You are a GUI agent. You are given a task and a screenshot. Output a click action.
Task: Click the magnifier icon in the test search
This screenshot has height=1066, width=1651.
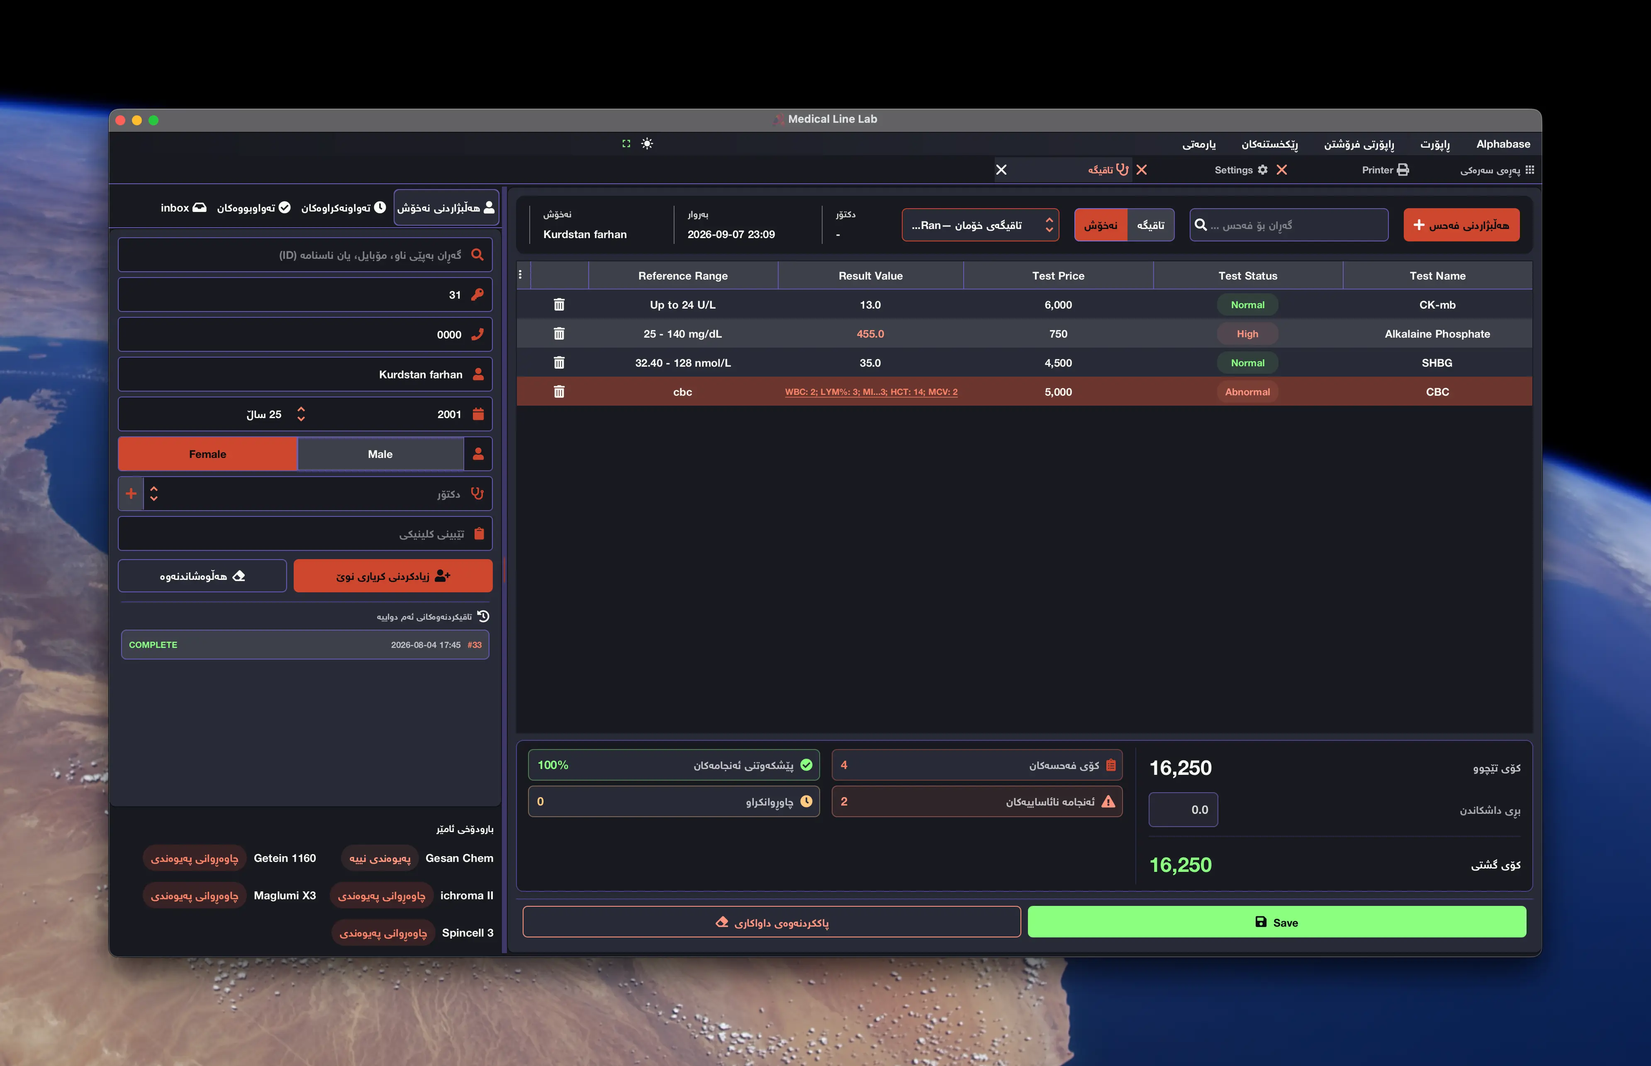[x=1201, y=225]
